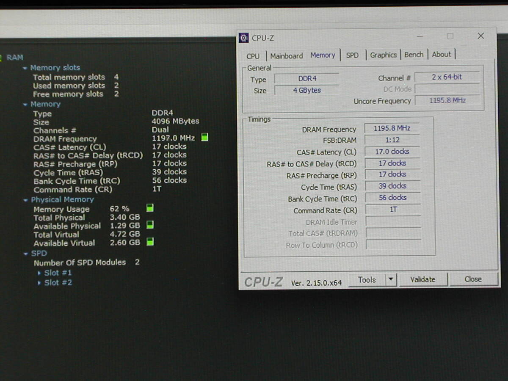
Task: Click the Total Physical 3.40 GB row
Action: tap(87, 218)
